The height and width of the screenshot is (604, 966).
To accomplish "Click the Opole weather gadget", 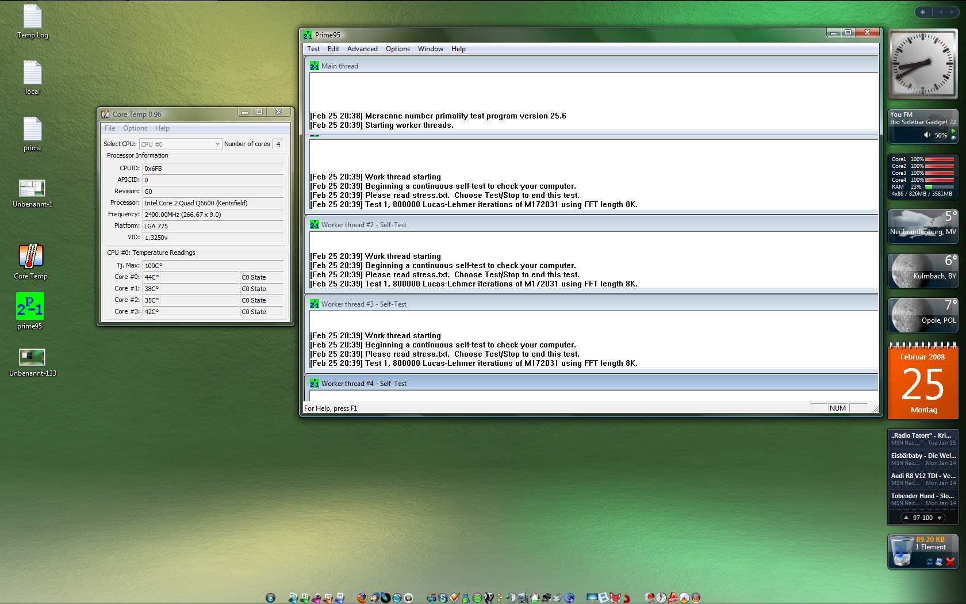I will click(x=923, y=315).
